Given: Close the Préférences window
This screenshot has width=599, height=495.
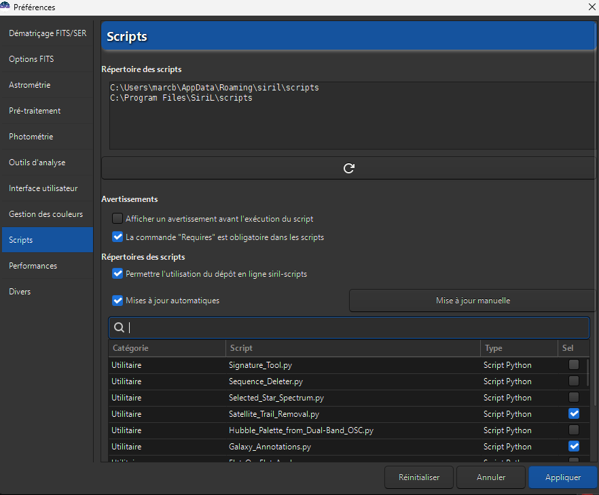Looking at the screenshot, I should click(591, 7).
